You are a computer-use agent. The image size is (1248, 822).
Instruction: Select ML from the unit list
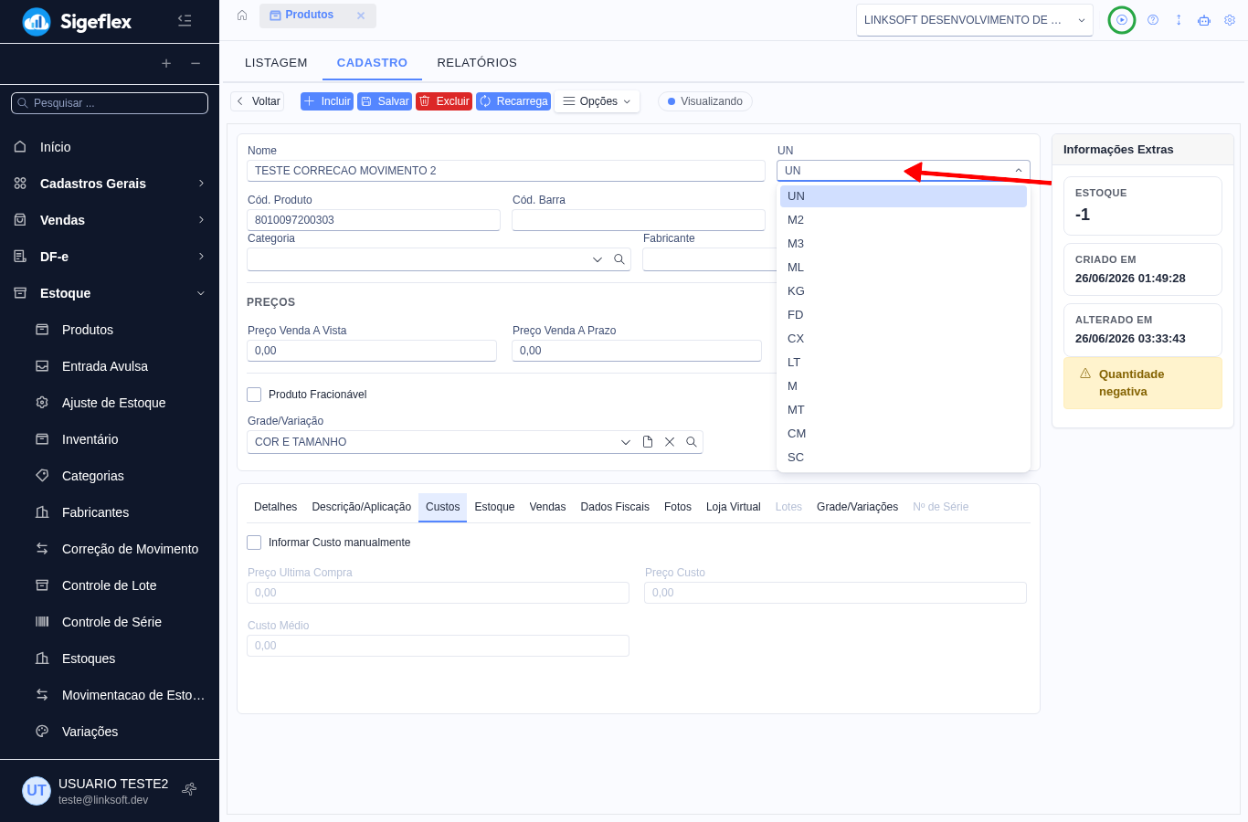pyautogui.click(x=904, y=268)
